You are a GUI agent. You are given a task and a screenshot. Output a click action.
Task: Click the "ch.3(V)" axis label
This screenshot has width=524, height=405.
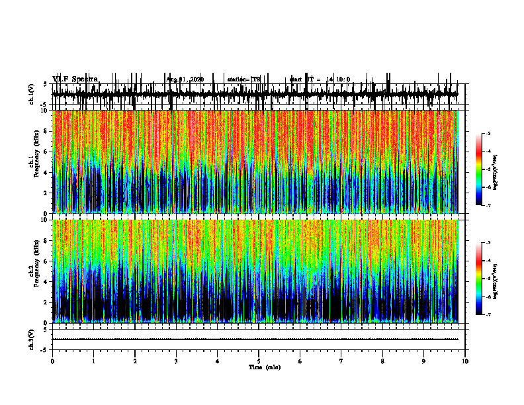click(x=31, y=339)
